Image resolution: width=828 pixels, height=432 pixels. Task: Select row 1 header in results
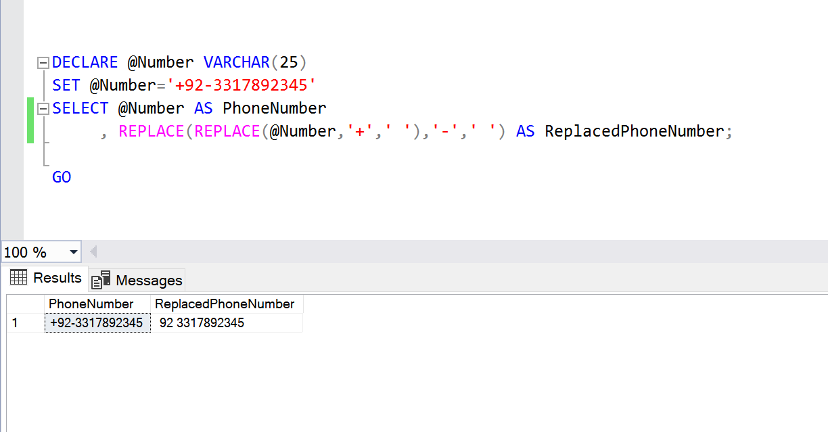pyautogui.click(x=26, y=322)
